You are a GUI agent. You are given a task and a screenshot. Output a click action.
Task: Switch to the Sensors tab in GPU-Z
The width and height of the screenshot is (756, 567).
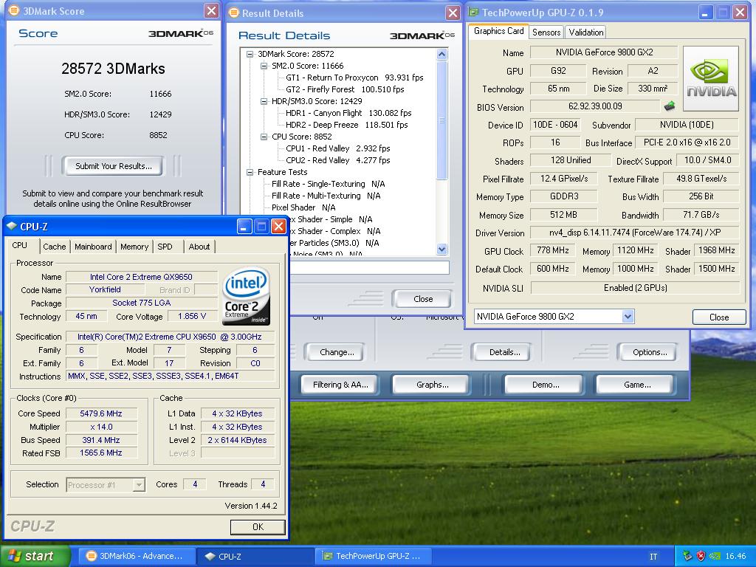click(546, 32)
